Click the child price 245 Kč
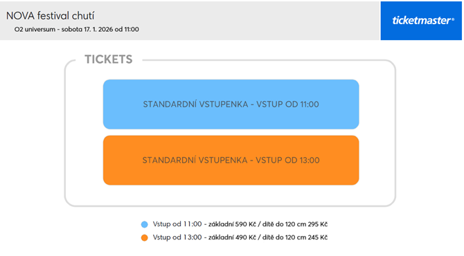Image resolution: width=464 pixels, height=256 pixels. [317, 237]
